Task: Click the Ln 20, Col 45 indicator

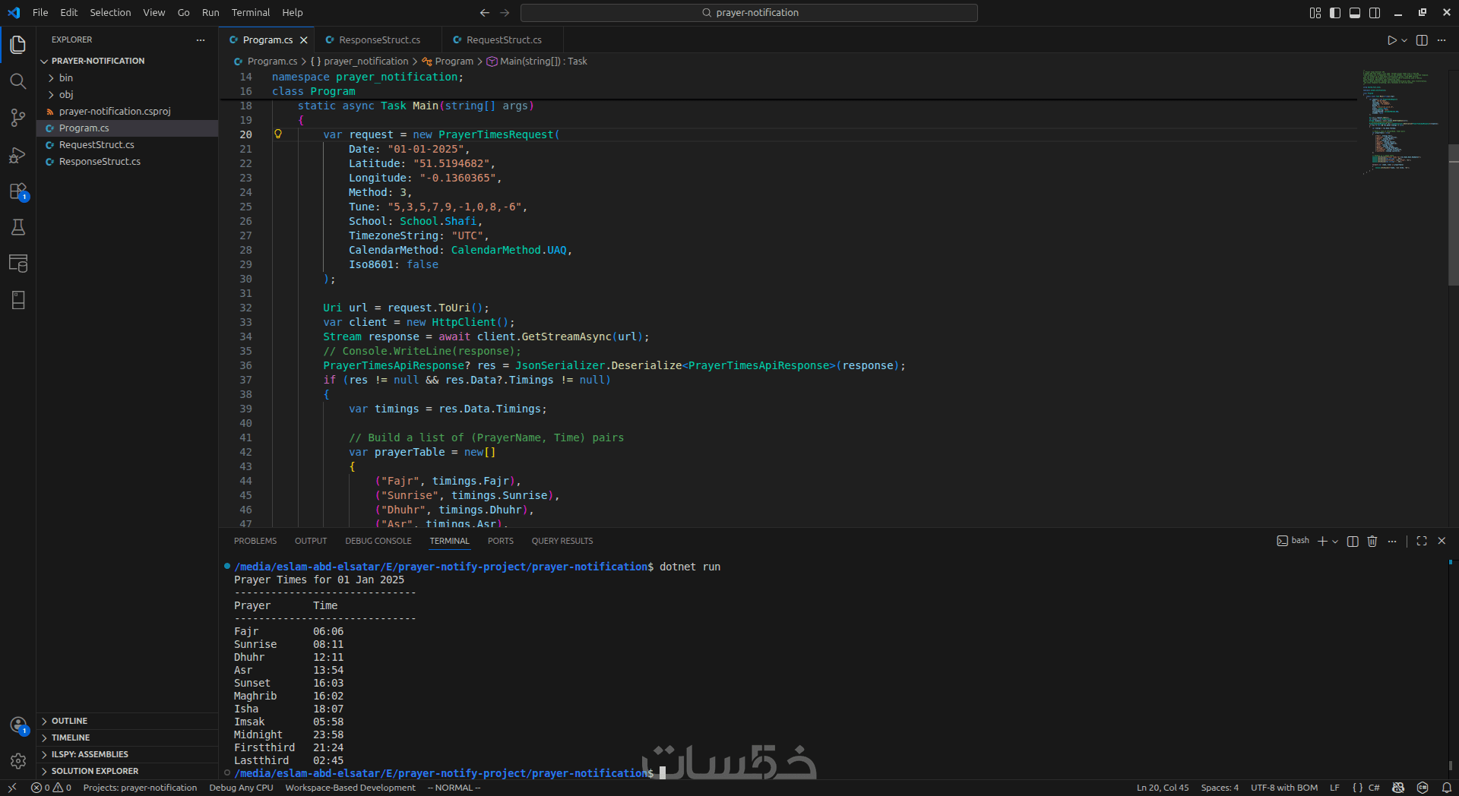Action: click(x=1163, y=788)
